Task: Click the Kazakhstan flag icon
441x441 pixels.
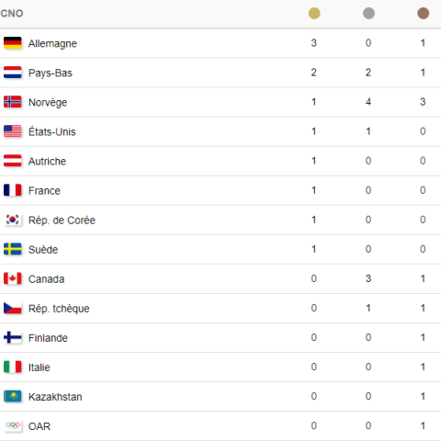Action: (13, 396)
